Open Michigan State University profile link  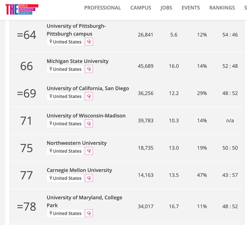pyautogui.click(x=78, y=61)
